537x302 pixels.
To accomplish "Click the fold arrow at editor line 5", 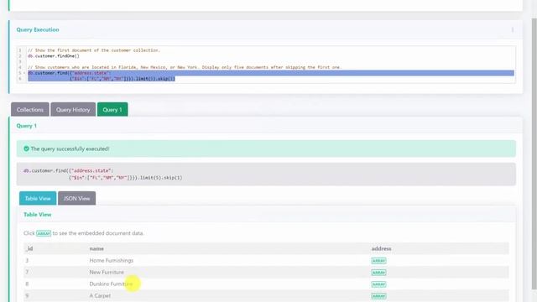I will tap(24, 73).
